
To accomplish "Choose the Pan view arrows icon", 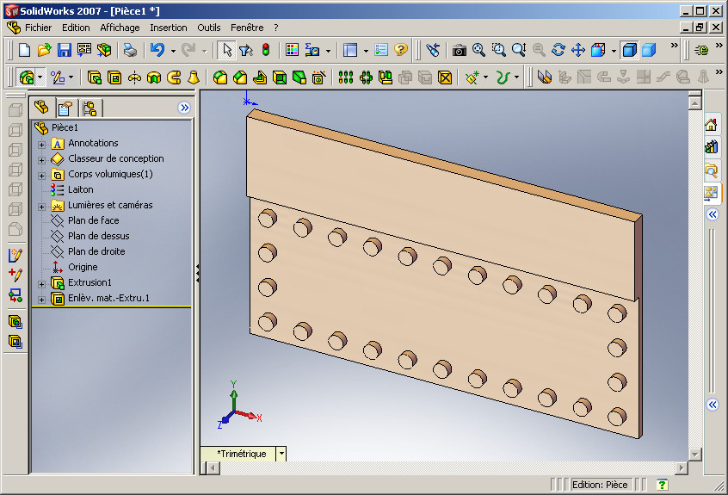I will coord(578,50).
